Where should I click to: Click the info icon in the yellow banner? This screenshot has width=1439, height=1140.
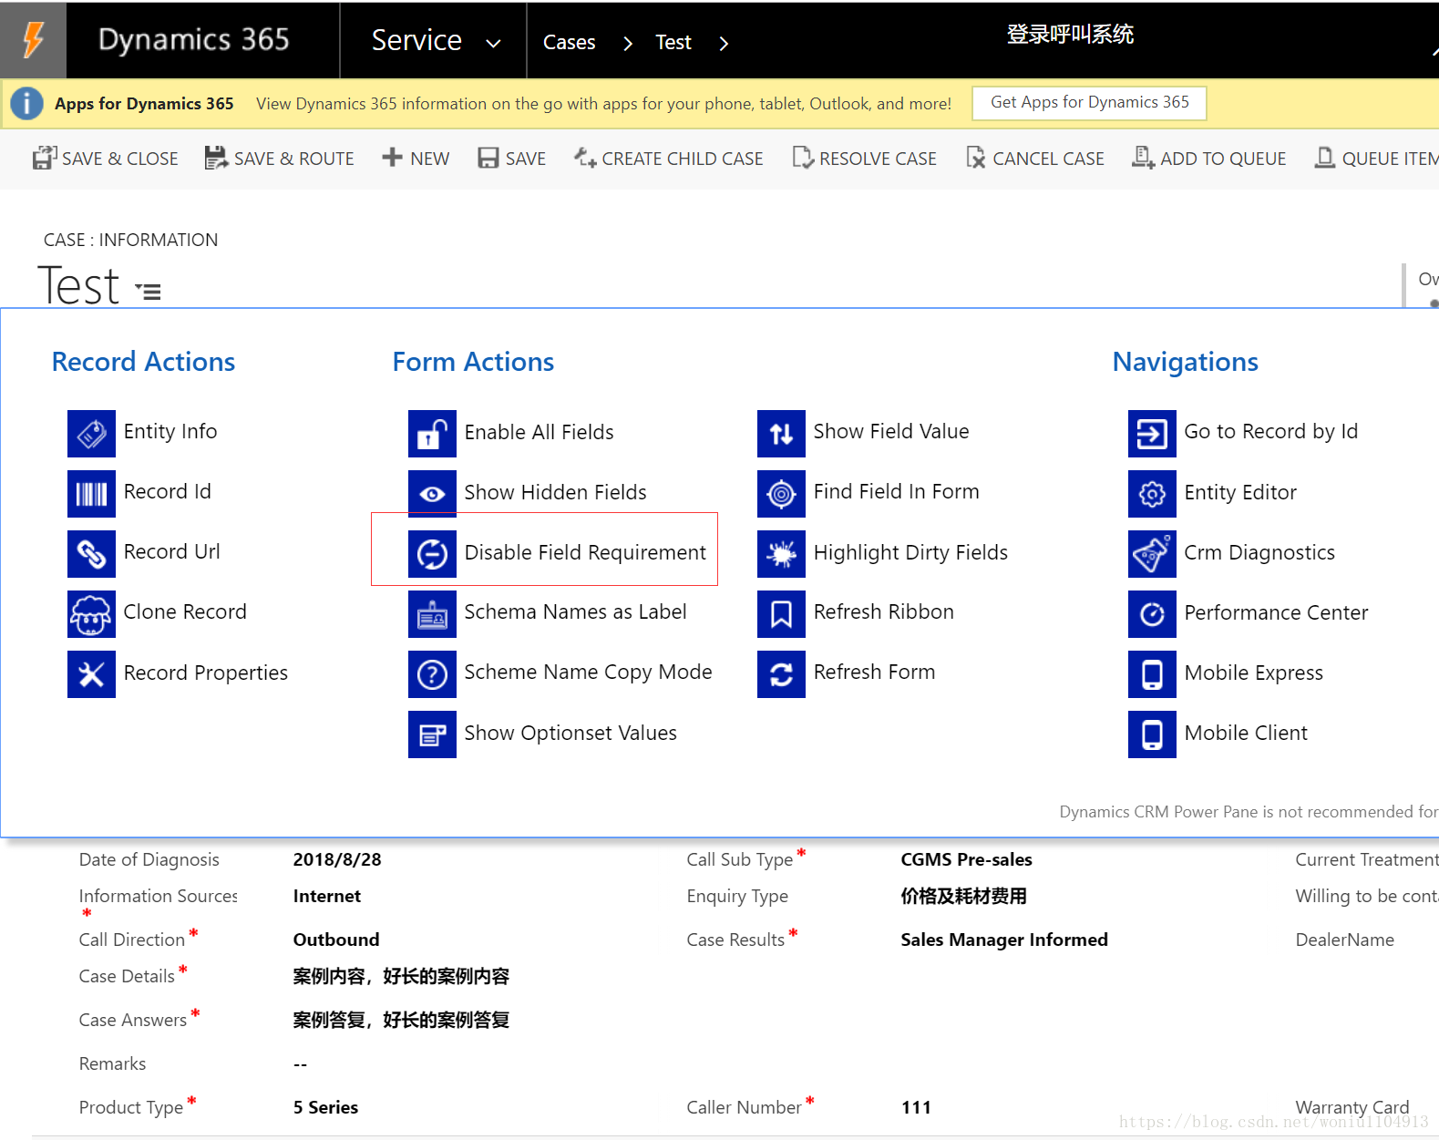pos(26,103)
